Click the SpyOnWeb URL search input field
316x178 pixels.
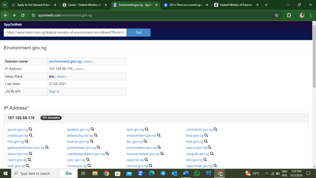[x=65, y=33]
